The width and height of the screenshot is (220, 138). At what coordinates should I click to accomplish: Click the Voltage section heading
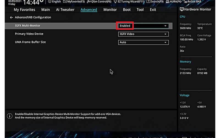tap(185, 95)
